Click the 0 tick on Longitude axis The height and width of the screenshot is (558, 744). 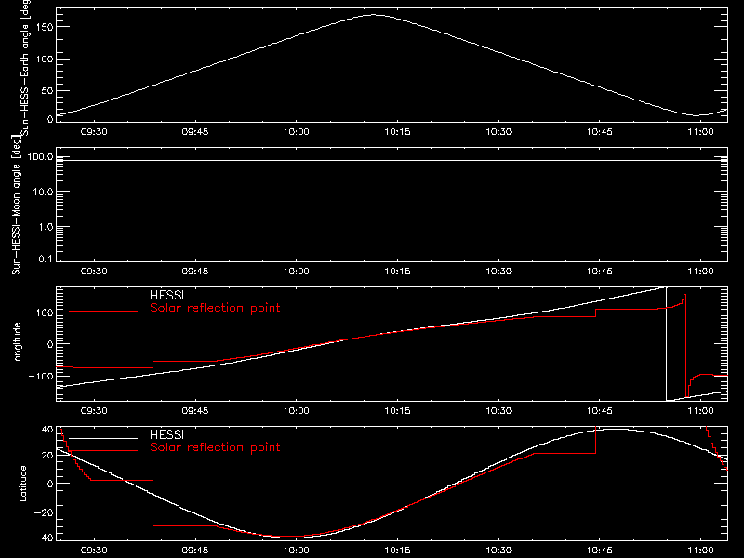tap(50, 344)
